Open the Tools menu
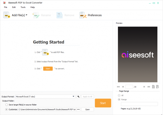 pyautogui.click(x=23, y=7)
